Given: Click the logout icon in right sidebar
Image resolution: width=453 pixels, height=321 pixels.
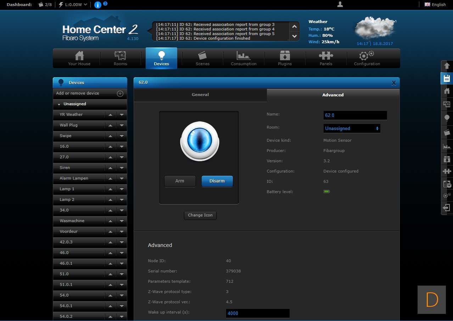Looking at the screenshot, I should tap(447, 208).
